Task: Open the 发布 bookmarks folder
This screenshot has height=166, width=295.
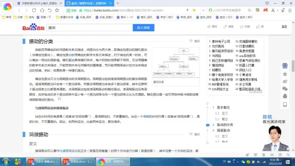Action: click(x=29, y=17)
